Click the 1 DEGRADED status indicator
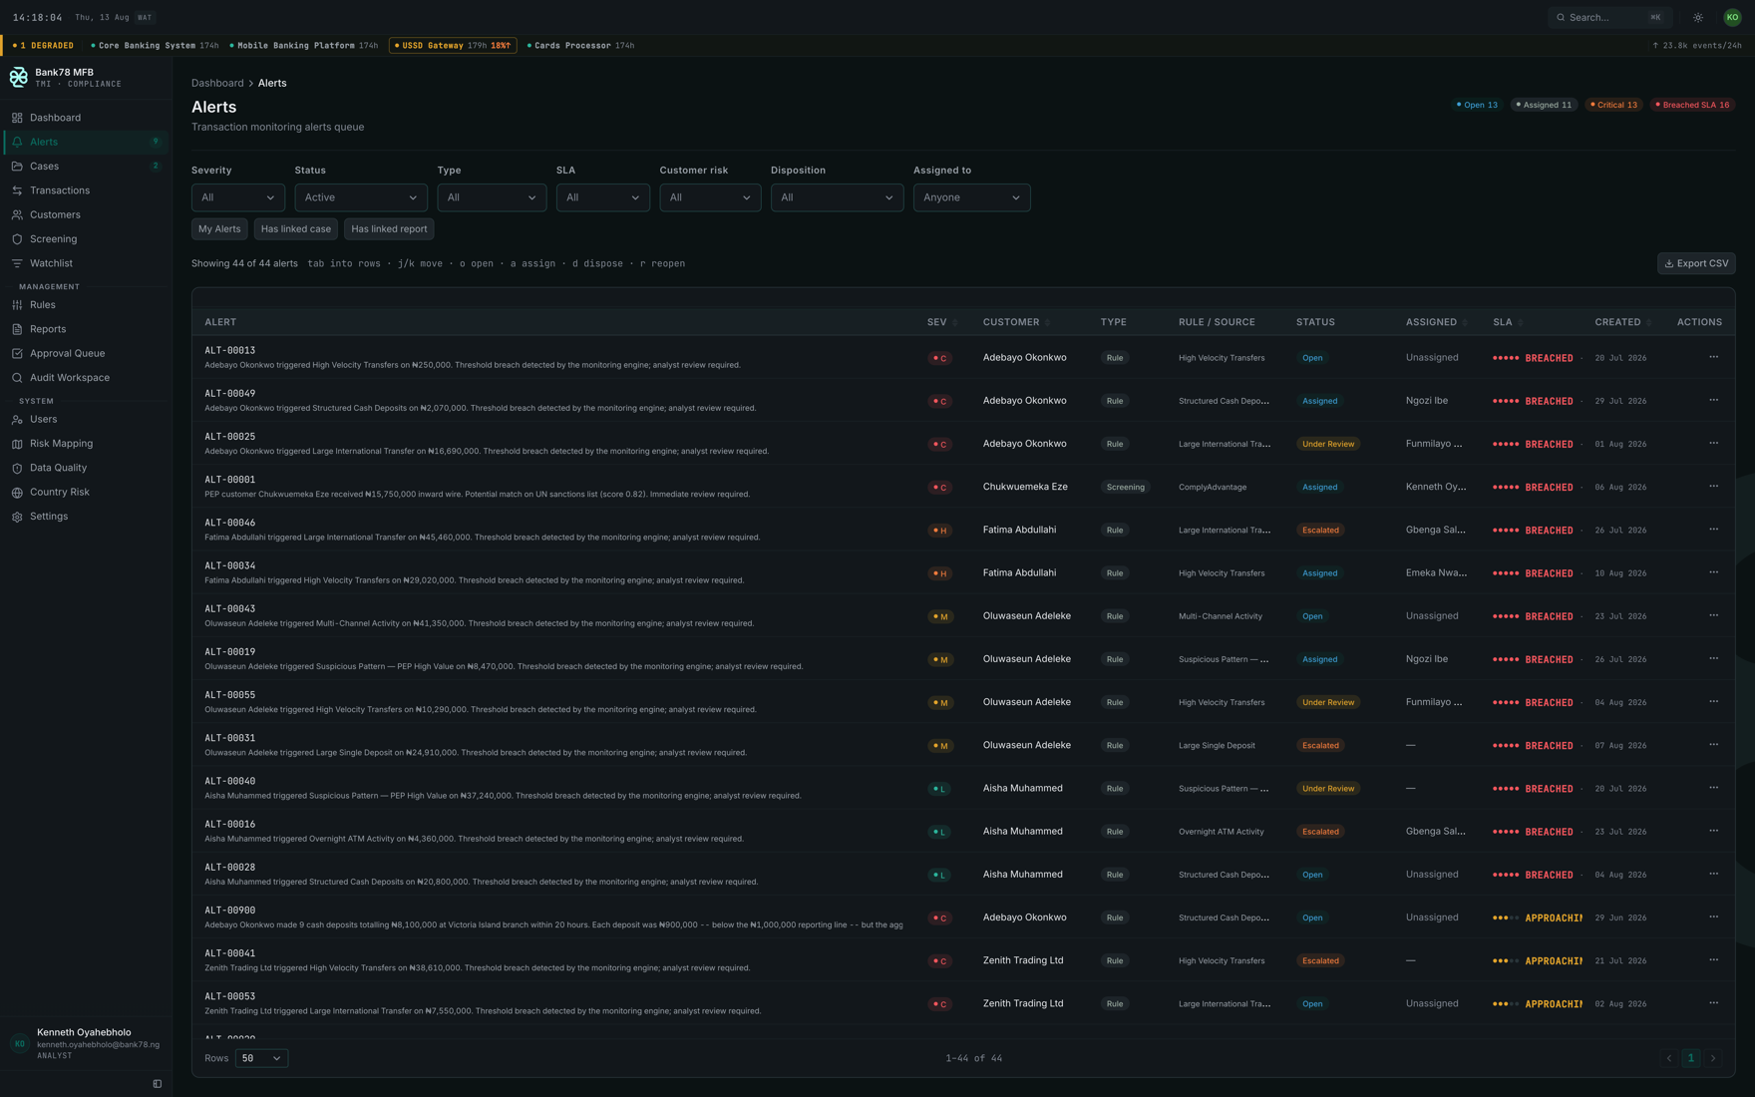The image size is (1755, 1097). pyautogui.click(x=44, y=46)
